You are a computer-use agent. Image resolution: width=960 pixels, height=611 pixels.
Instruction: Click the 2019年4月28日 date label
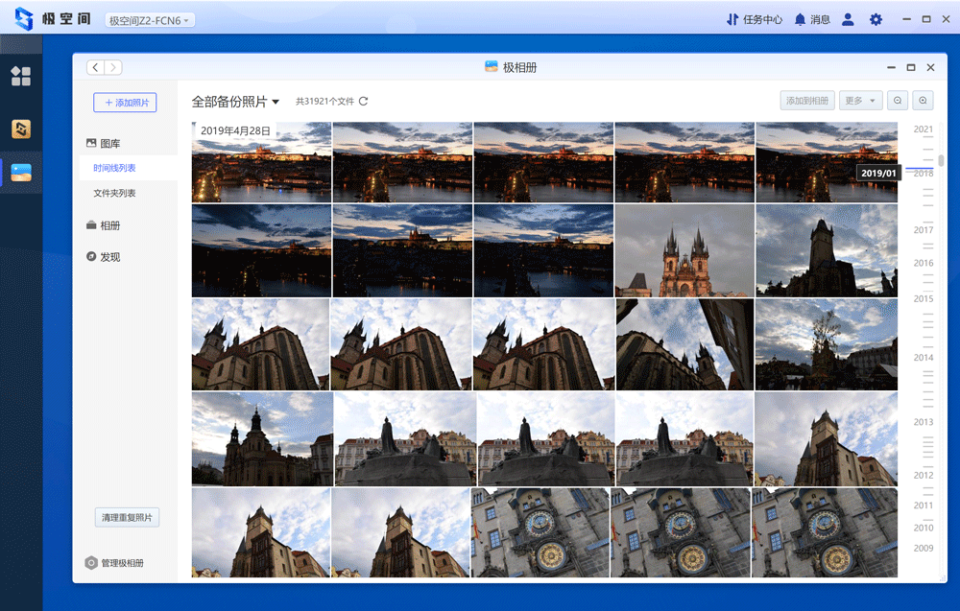tap(235, 130)
